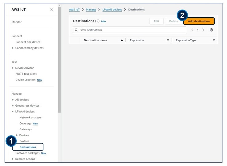Collapse LPWAN devices section
Screen dimensions: 227x166
[13, 112]
